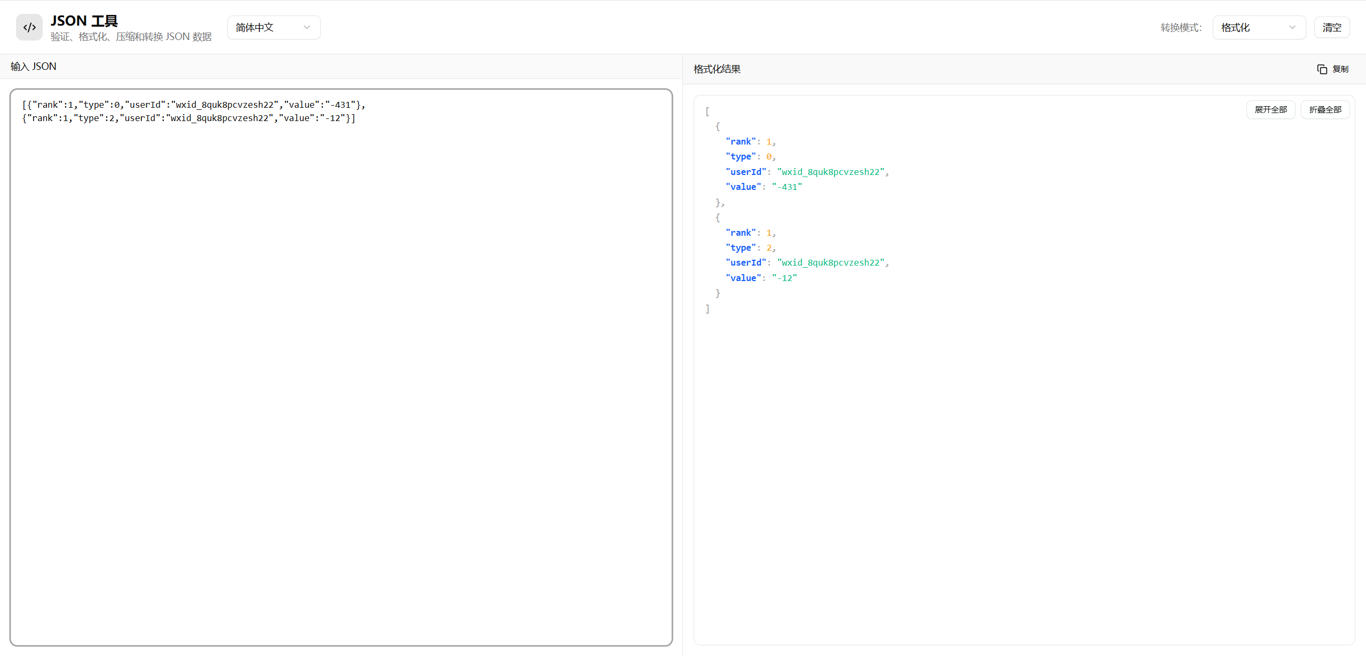Click 展开全部 to expand all nodes

[x=1270, y=109]
